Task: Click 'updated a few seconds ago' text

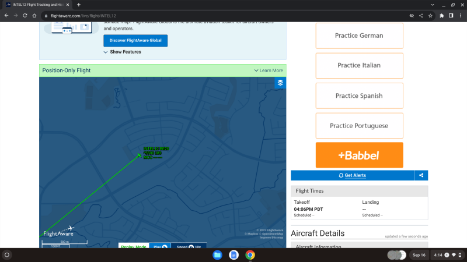Action: point(406,236)
